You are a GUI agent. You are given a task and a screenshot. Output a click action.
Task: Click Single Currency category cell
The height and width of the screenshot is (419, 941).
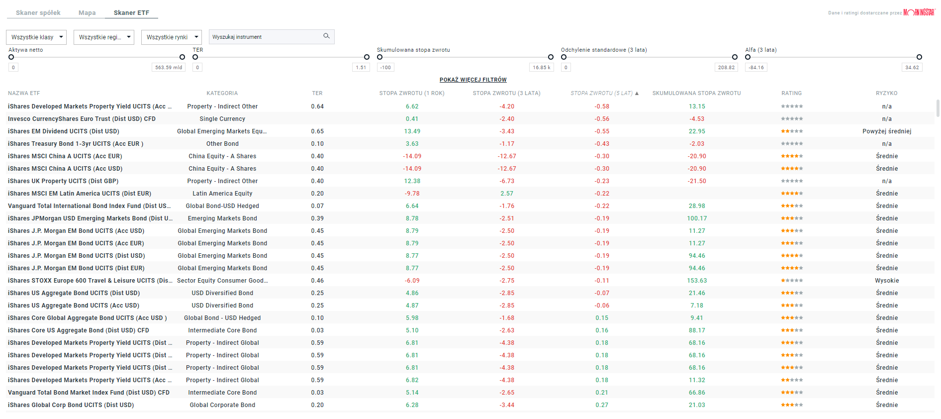tap(222, 119)
